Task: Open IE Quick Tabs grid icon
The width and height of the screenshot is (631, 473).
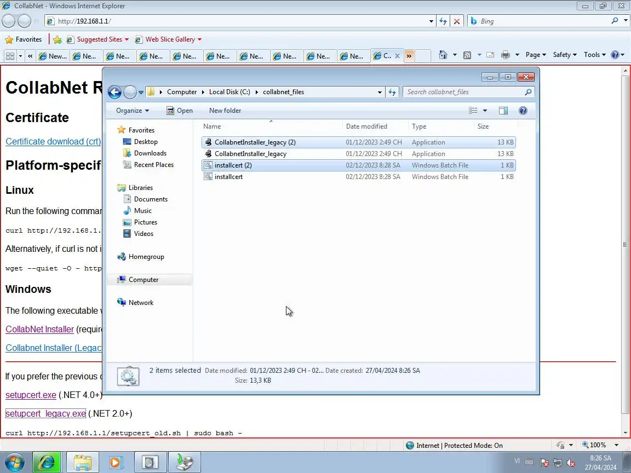Action: click(10, 56)
